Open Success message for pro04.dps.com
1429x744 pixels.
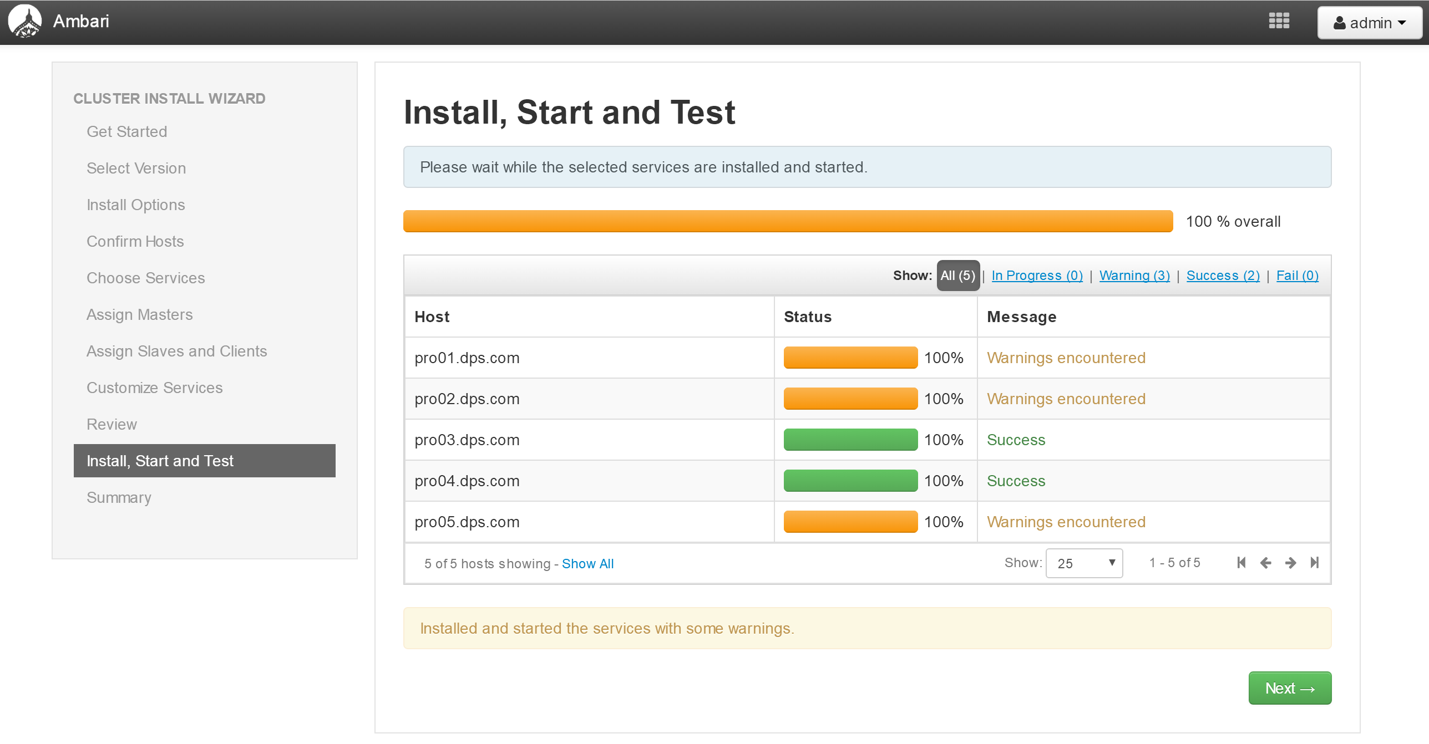[x=1016, y=481]
